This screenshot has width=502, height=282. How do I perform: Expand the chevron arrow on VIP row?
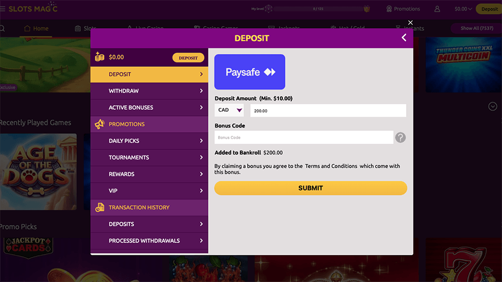[x=201, y=191]
